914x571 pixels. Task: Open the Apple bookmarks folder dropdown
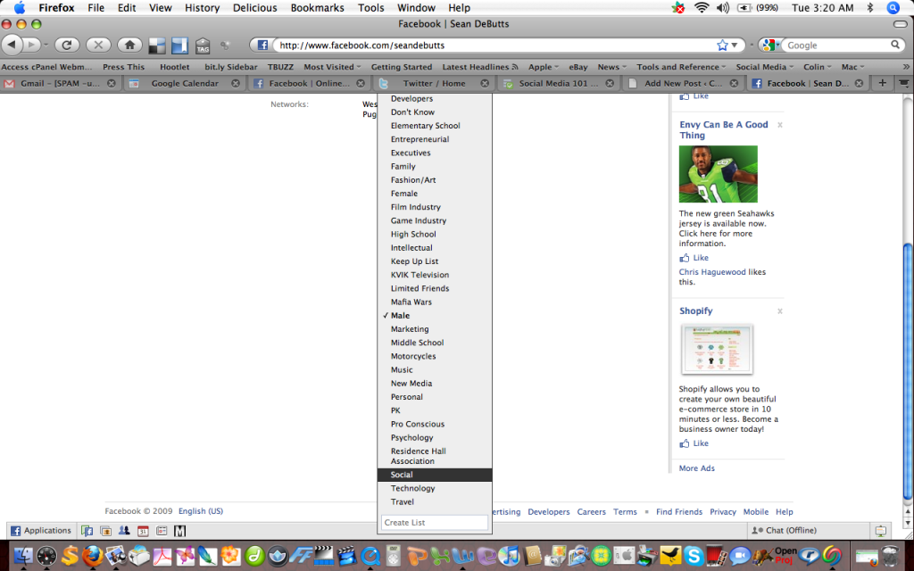[544, 67]
